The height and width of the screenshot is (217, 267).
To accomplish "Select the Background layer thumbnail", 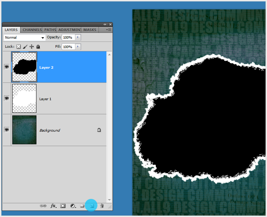I will click(x=24, y=130).
